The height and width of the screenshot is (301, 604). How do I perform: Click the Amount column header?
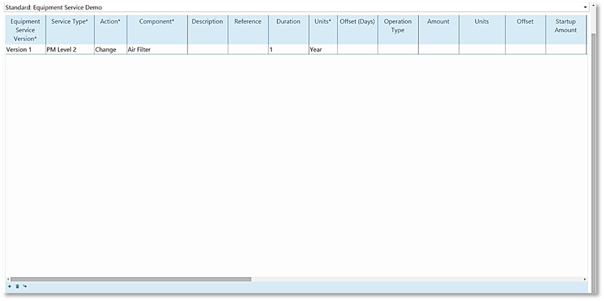[438, 30]
